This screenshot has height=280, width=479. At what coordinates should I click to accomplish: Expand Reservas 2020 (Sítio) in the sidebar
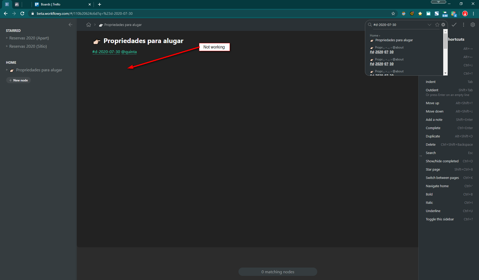pos(7,46)
